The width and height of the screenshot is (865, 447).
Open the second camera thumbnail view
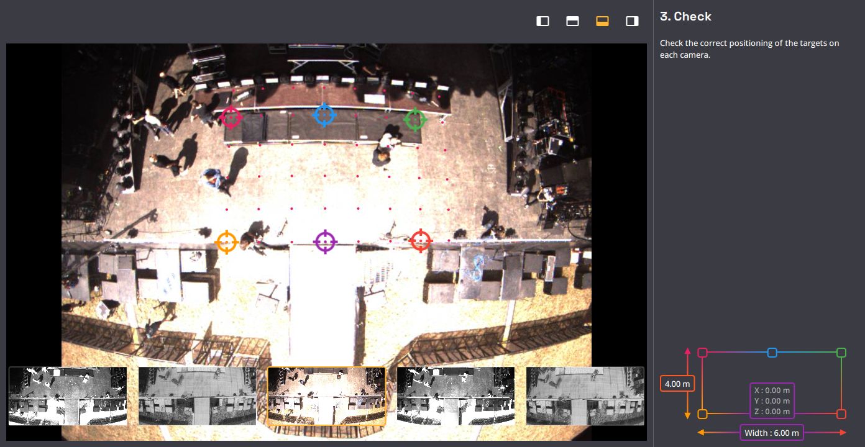[x=197, y=396]
